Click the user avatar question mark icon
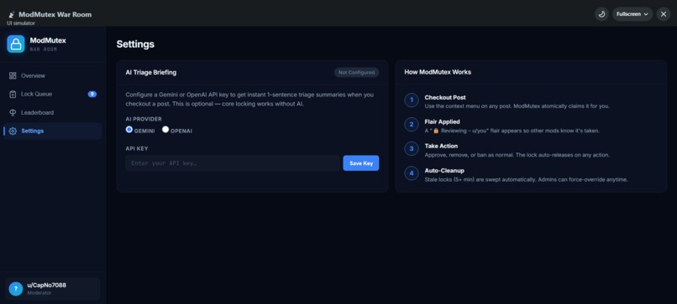This screenshot has width=677, height=304. click(x=16, y=289)
